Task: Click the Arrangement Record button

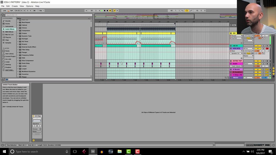Action: pyautogui.click(x=107, y=11)
